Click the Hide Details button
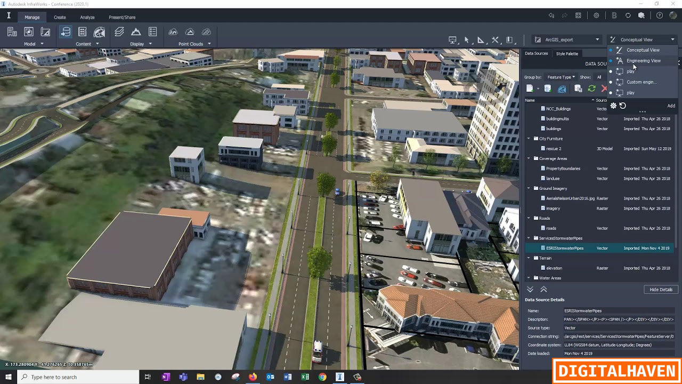The width and height of the screenshot is (682, 384). pyautogui.click(x=661, y=290)
